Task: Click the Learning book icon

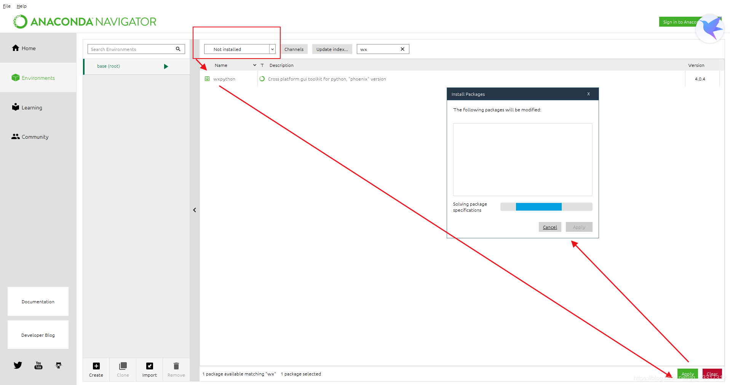Action: coord(16,107)
